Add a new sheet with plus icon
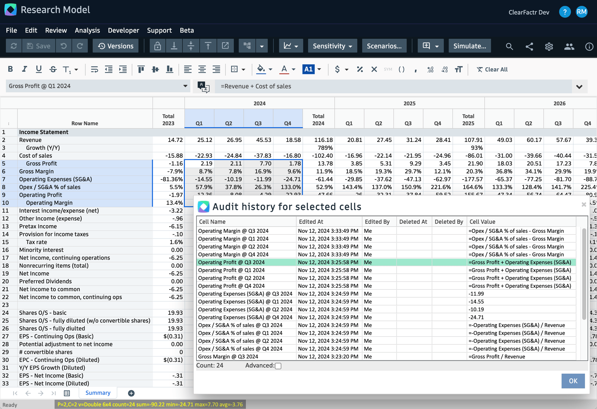 (131, 393)
